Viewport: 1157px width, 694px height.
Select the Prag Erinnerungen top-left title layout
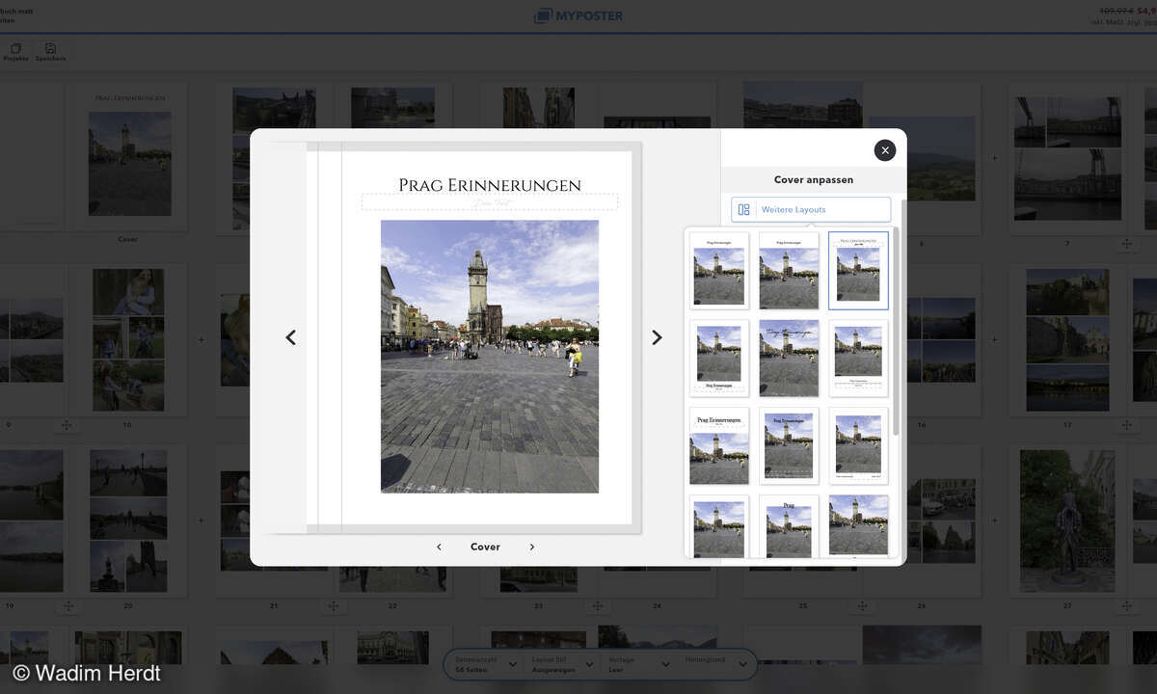(718, 445)
